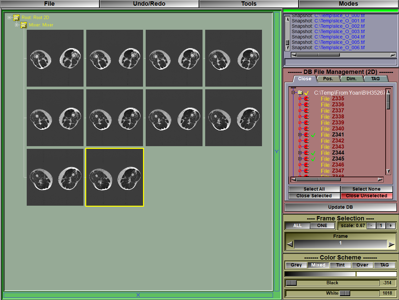Click the Update DB button
399x300 pixels.
point(341,207)
